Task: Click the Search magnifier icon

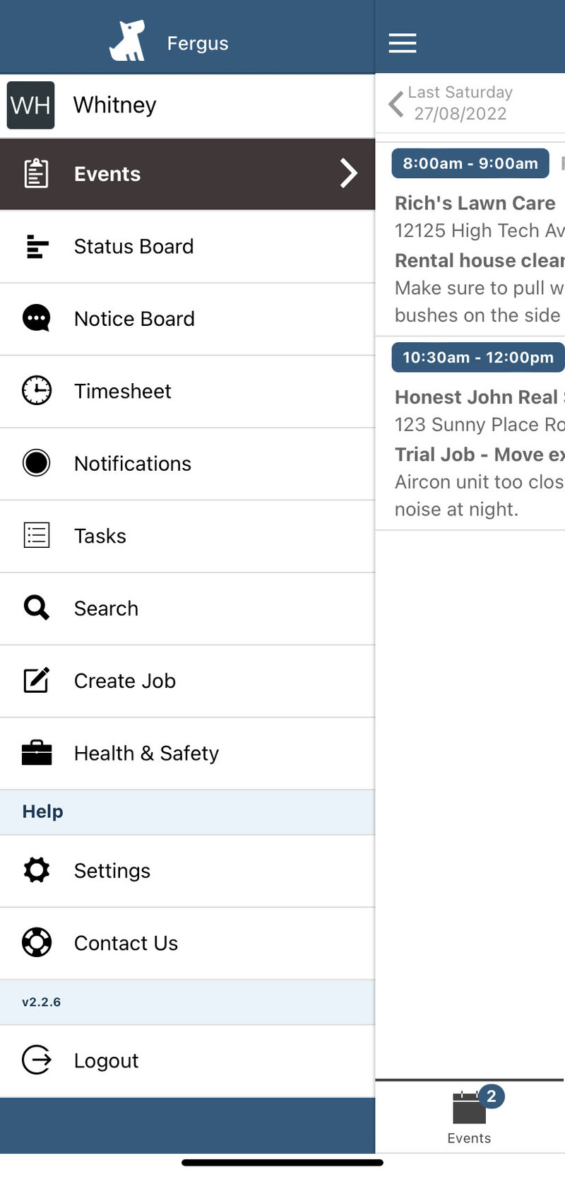Action: 37,608
